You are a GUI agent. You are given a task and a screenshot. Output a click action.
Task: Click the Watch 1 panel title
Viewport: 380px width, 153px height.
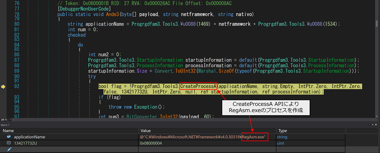tap(5, 125)
